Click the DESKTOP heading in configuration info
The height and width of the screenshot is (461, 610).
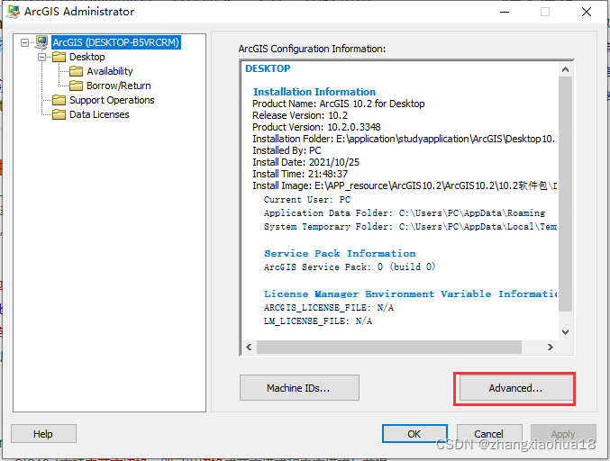268,68
